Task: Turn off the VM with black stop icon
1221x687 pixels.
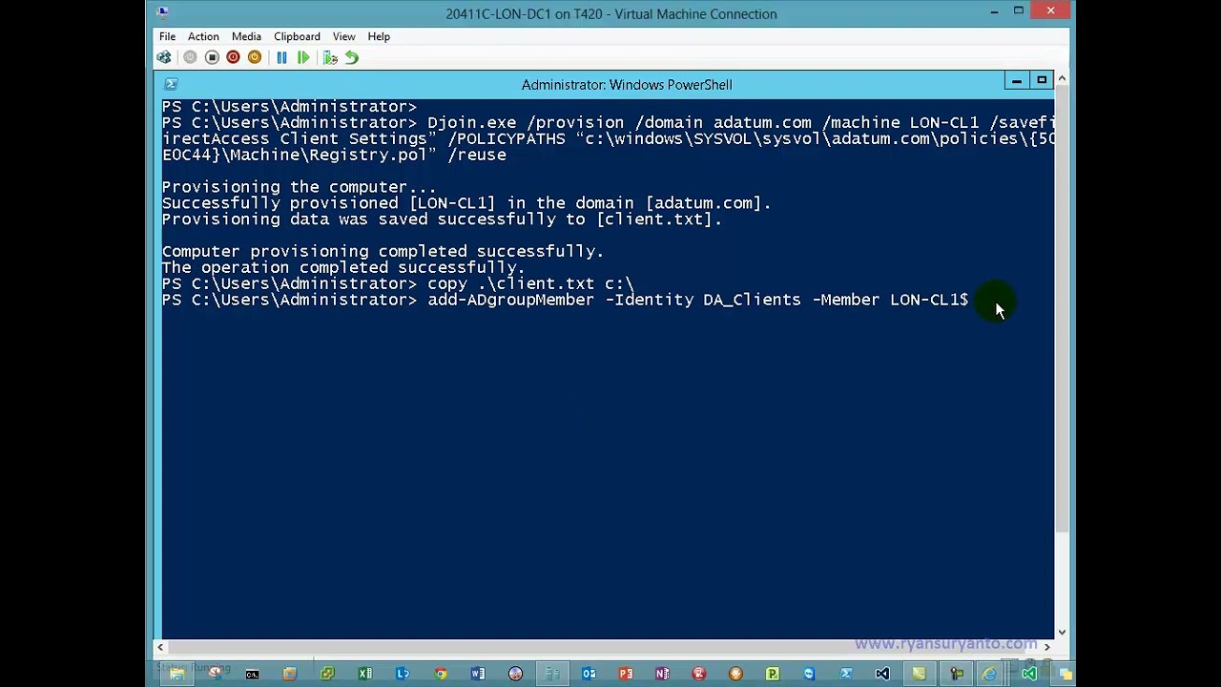Action: [212, 57]
